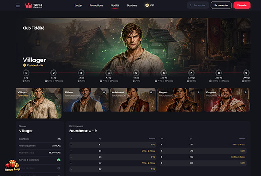Select level 3 marker on progress track
This screenshot has width=261, height=176.
pos(81,73)
